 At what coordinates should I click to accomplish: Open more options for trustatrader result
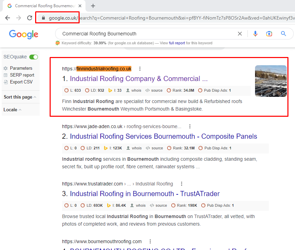point(182,184)
